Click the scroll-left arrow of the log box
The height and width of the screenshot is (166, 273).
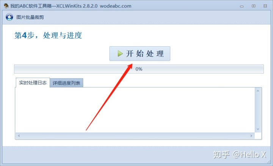19,136
